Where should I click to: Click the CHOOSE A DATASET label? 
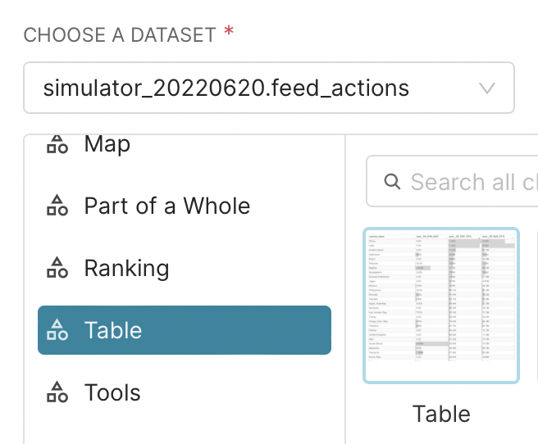click(x=120, y=35)
